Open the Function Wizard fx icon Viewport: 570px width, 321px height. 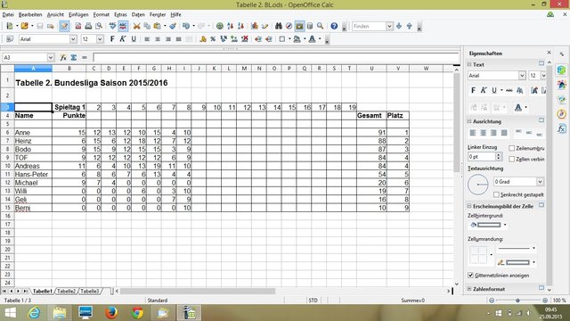(63, 57)
